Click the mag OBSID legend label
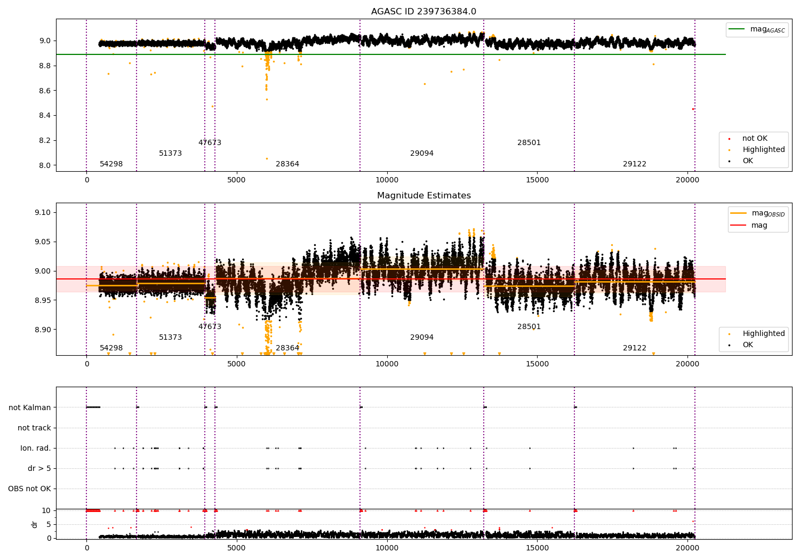The height and width of the screenshot is (560, 800). click(x=769, y=213)
